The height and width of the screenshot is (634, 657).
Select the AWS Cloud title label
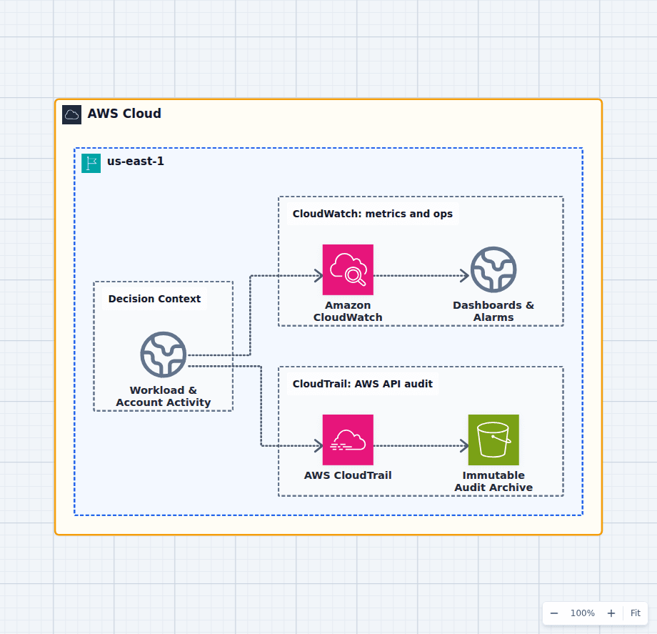[124, 114]
